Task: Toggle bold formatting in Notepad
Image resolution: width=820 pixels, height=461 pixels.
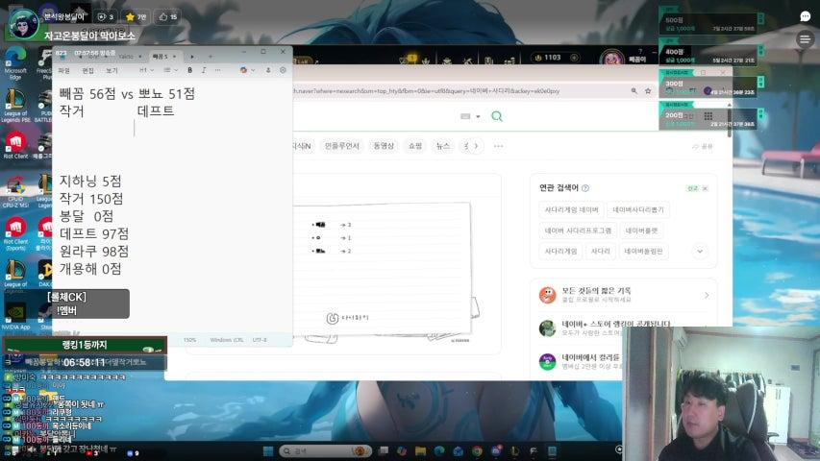Action: [189, 70]
